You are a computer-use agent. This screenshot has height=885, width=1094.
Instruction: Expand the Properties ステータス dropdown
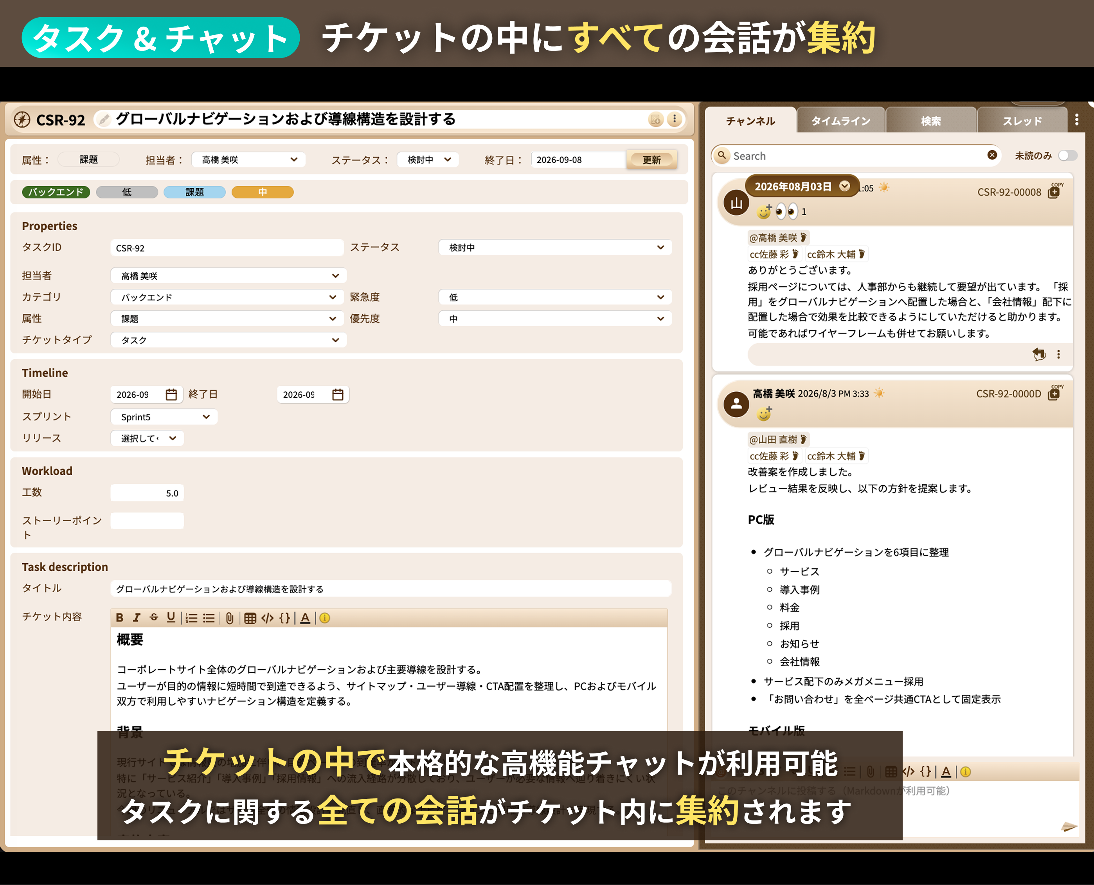pyautogui.click(x=555, y=247)
